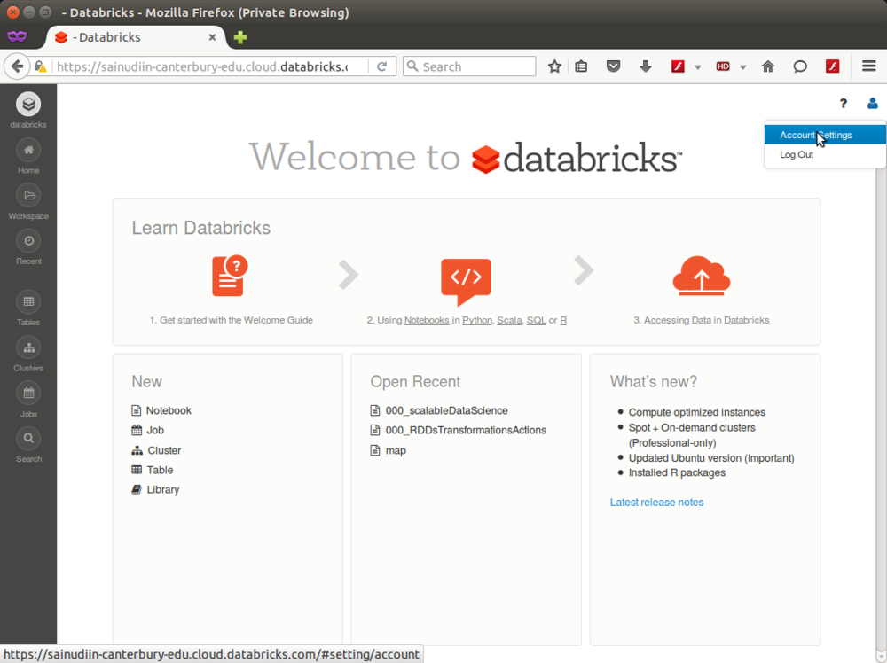Image resolution: width=887 pixels, height=663 pixels.
Task: Click the Accessing Data cloud upload icon
Action: click(702, 276)
